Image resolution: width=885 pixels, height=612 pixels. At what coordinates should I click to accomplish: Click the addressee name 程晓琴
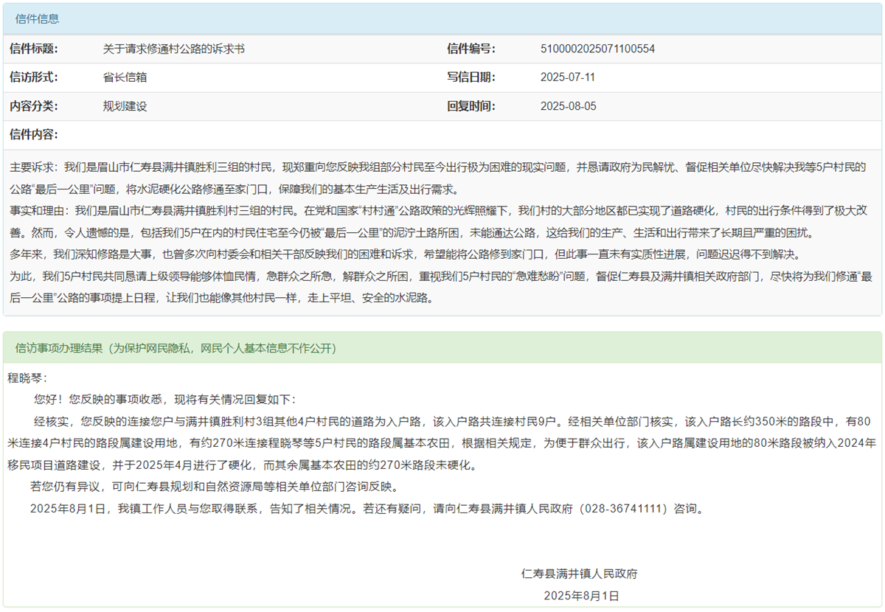[27, 378]
